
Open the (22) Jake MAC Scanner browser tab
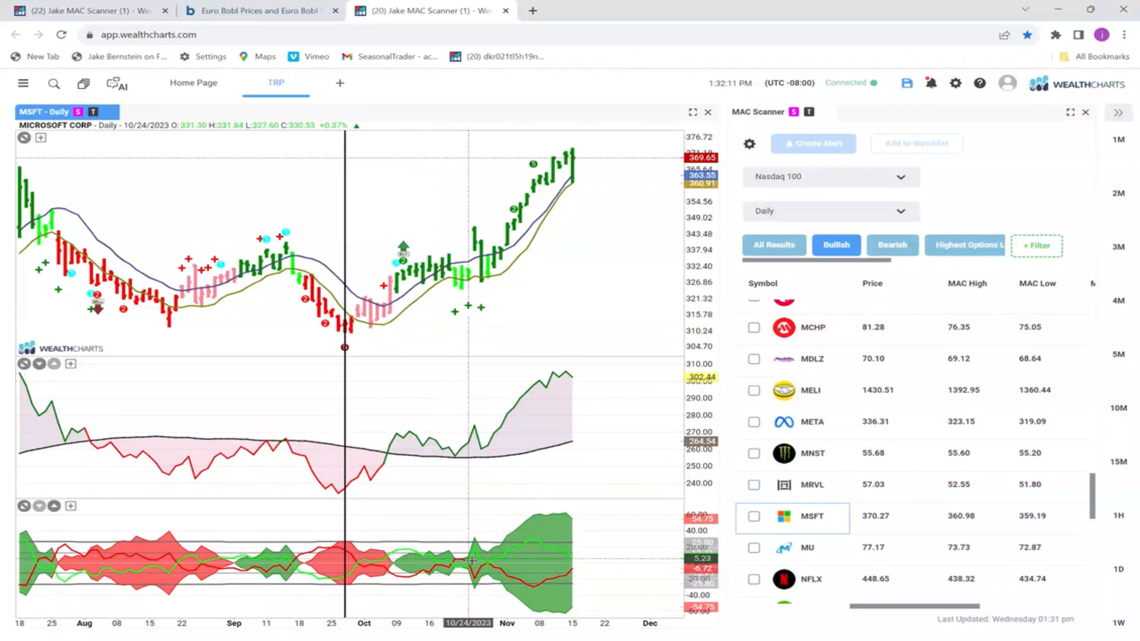coord(90,11)
